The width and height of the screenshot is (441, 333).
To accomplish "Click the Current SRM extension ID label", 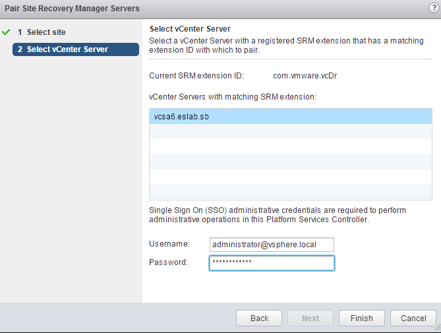I will [196, 76].
